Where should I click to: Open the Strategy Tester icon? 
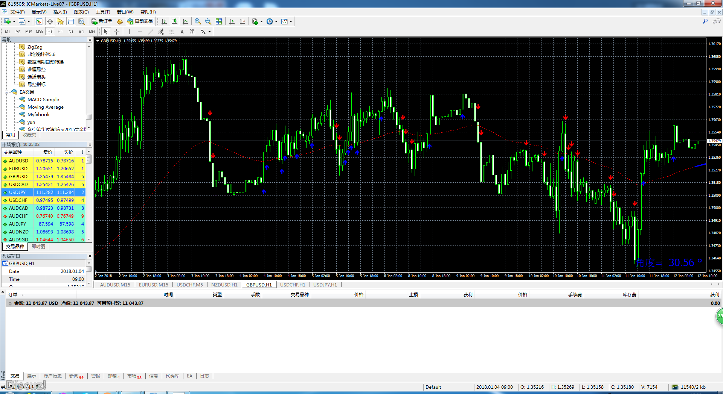coord(81,21)
